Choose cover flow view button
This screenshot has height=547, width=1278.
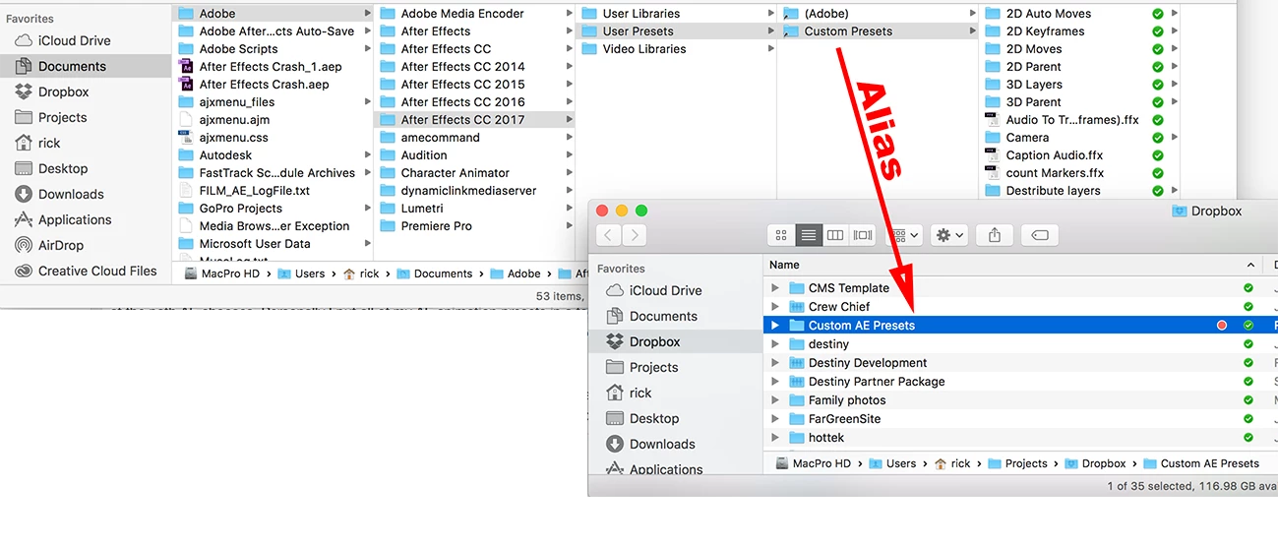(x=864, y=235)
